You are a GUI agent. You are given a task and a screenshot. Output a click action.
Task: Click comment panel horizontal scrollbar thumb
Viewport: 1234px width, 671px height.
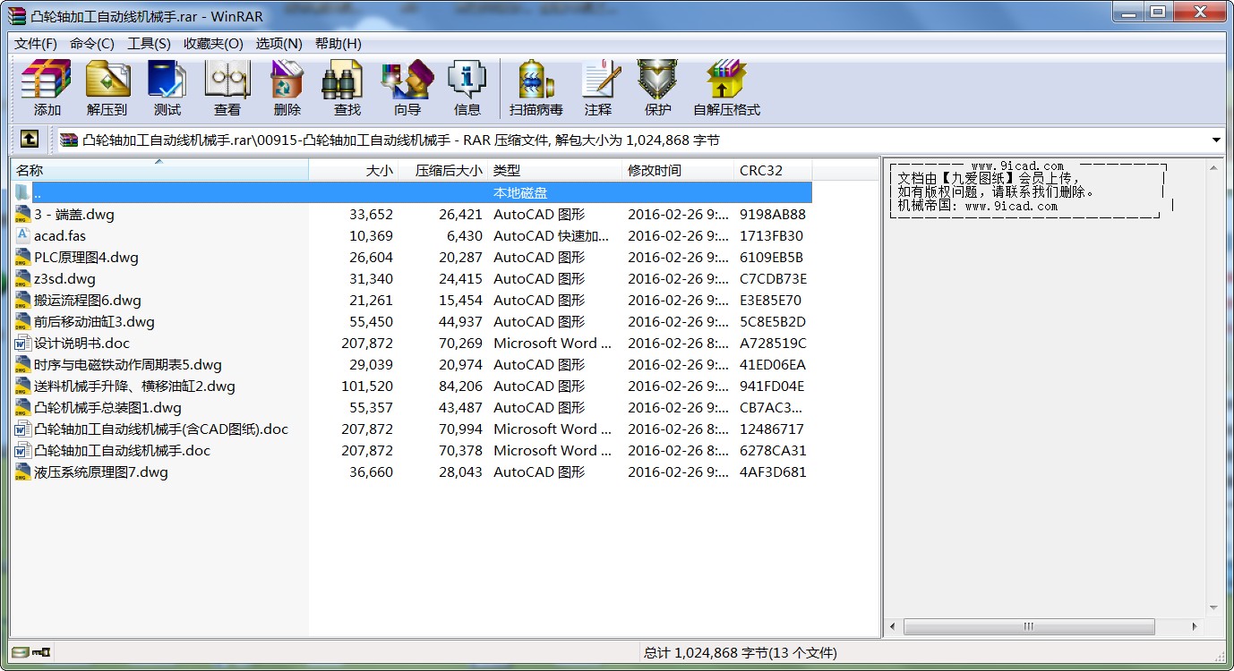tap(1028, 627)
